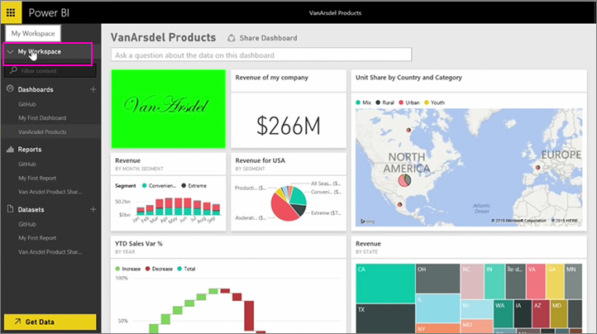Click the Reports section header
The height and width of the screenshot is (334, 597).
pos(30,150)
